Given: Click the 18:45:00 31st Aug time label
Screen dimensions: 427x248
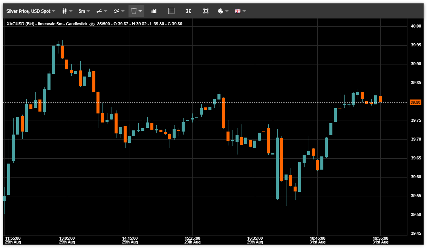Looking at the screenshot, I should (x=318, y=240).
